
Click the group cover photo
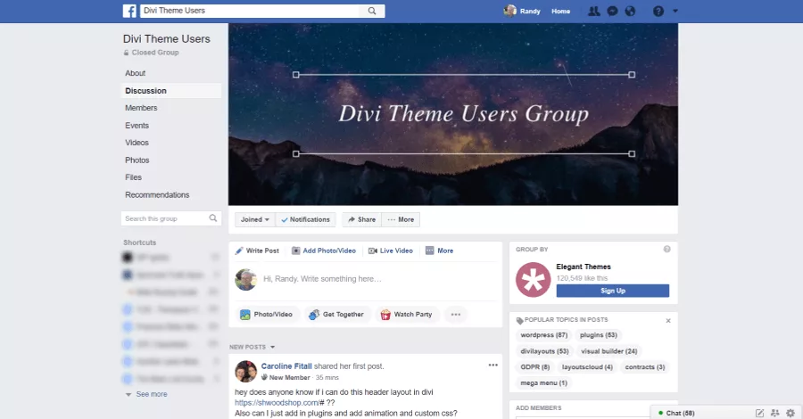pyautogui.click(x=453, y=114)
